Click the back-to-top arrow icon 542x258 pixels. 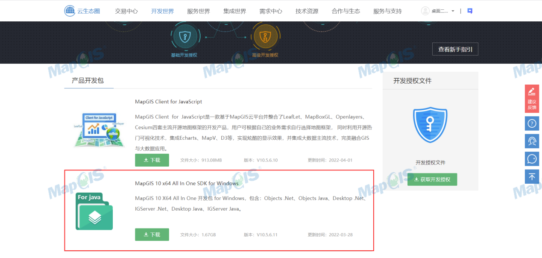tap(532, 176)
